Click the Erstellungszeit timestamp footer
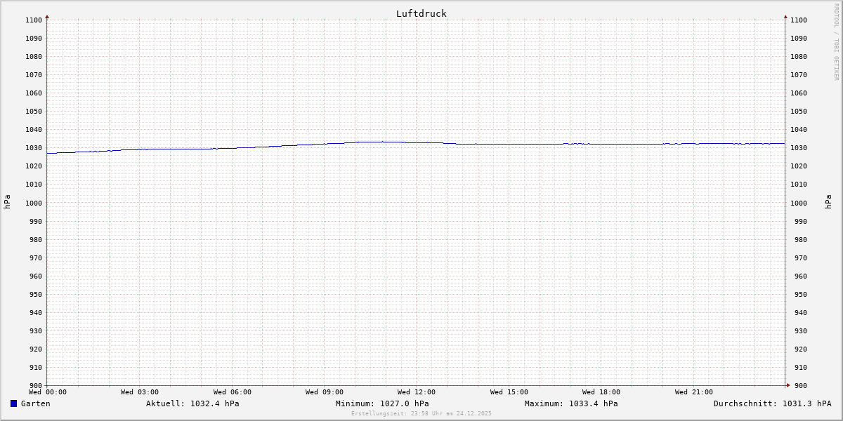 tap(421, 413)
